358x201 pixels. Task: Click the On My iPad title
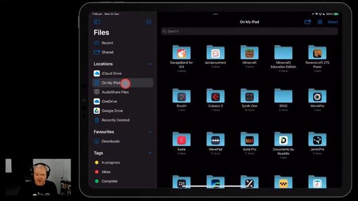pos(249,22)
